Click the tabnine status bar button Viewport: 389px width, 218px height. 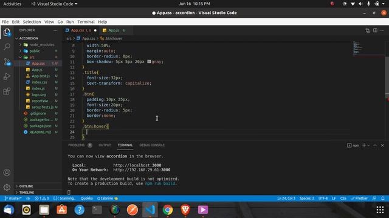(x=108, y=198)
